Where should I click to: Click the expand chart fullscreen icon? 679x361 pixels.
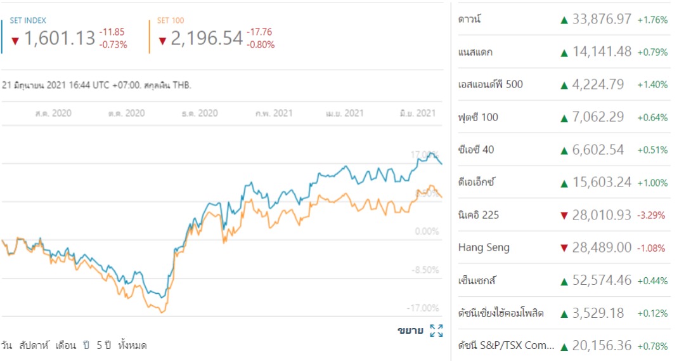(436, 331)
